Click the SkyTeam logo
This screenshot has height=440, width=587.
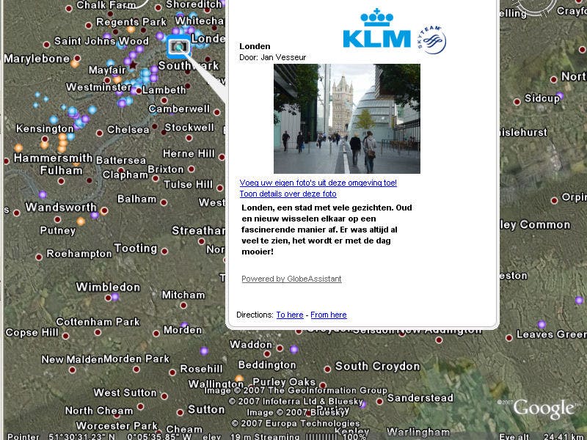coord(431,40)
